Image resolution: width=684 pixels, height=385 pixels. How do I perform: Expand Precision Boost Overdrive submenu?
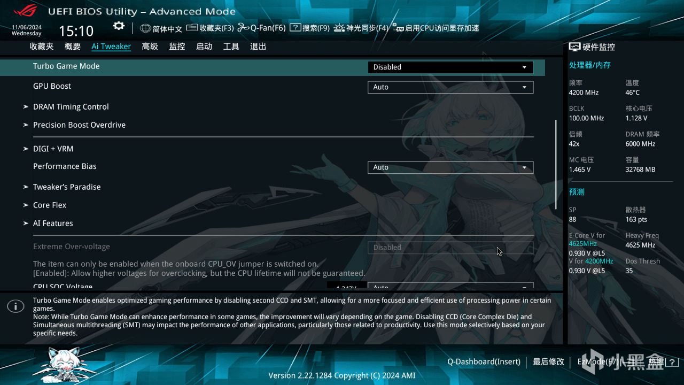tap(79, 125)
